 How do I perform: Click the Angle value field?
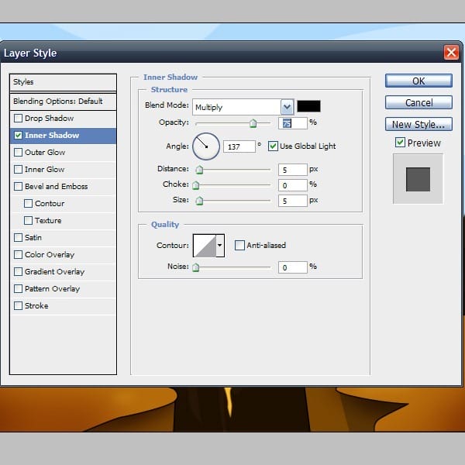pyautogui.click(x=239, y=146)
